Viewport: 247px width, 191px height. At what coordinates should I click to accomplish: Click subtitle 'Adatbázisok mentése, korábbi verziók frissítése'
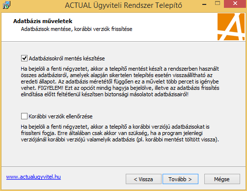[x=77, y=29]
